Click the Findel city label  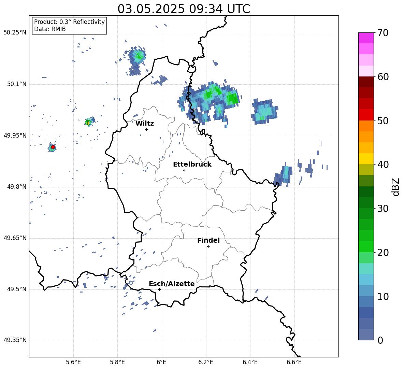pos(208,240)
